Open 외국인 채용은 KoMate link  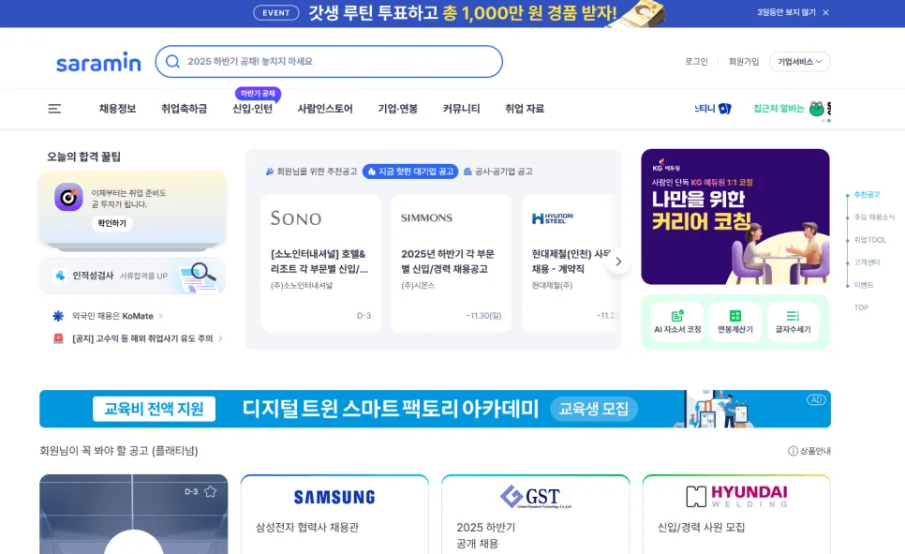click(x=112, y=316)
